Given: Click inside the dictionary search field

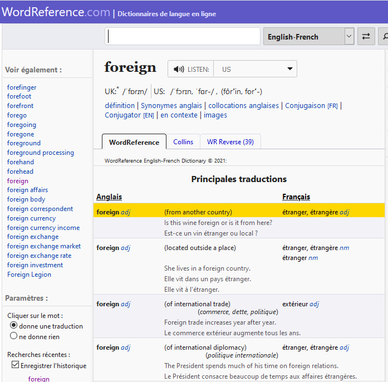Looking at the screenshot, I should (183, 37).
